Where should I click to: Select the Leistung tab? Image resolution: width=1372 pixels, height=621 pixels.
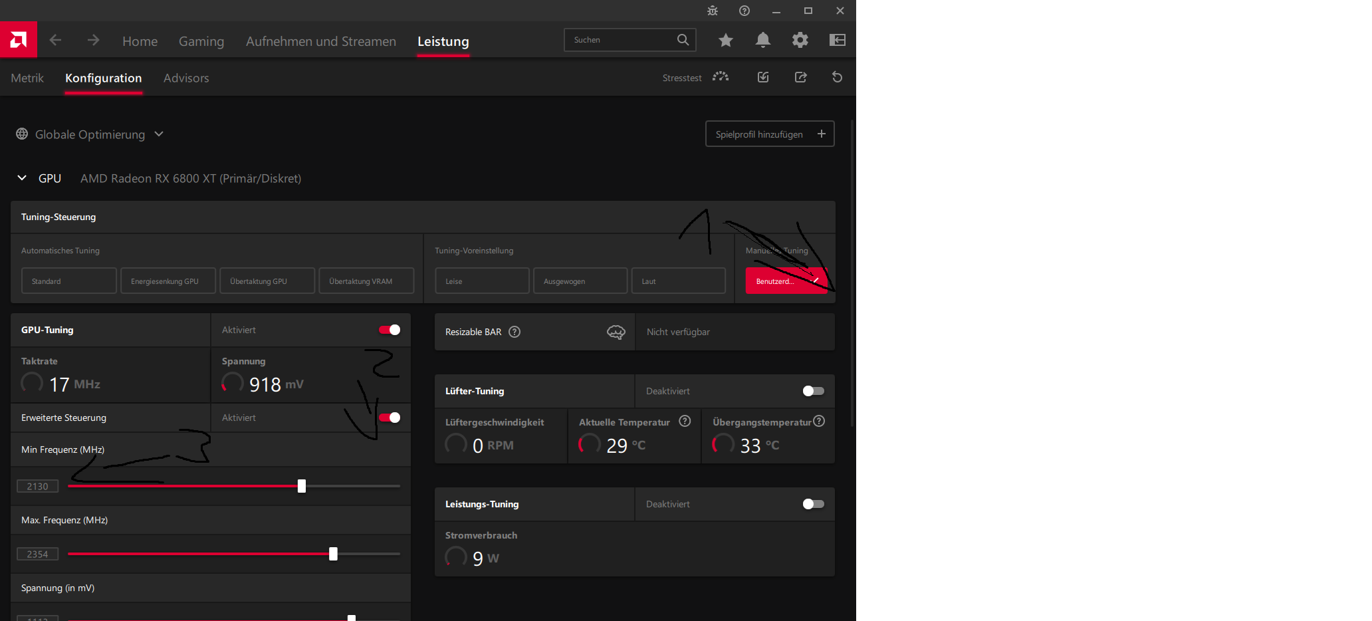[443, 41]
